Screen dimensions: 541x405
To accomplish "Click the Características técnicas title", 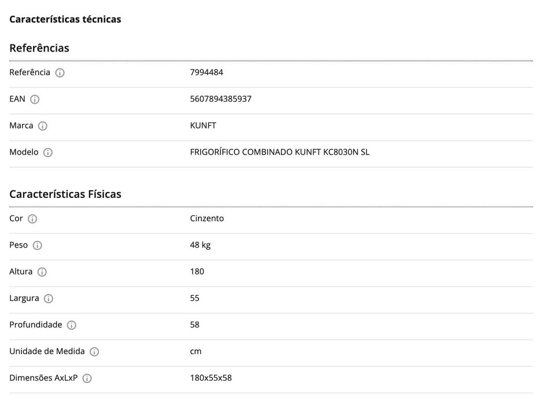I will point(65,19).
